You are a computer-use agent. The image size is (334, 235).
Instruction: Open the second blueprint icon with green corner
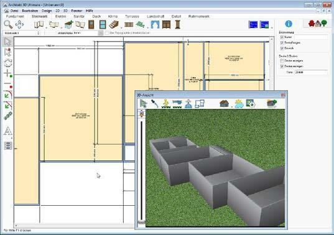pyautogui.click(x=264, y=25)
